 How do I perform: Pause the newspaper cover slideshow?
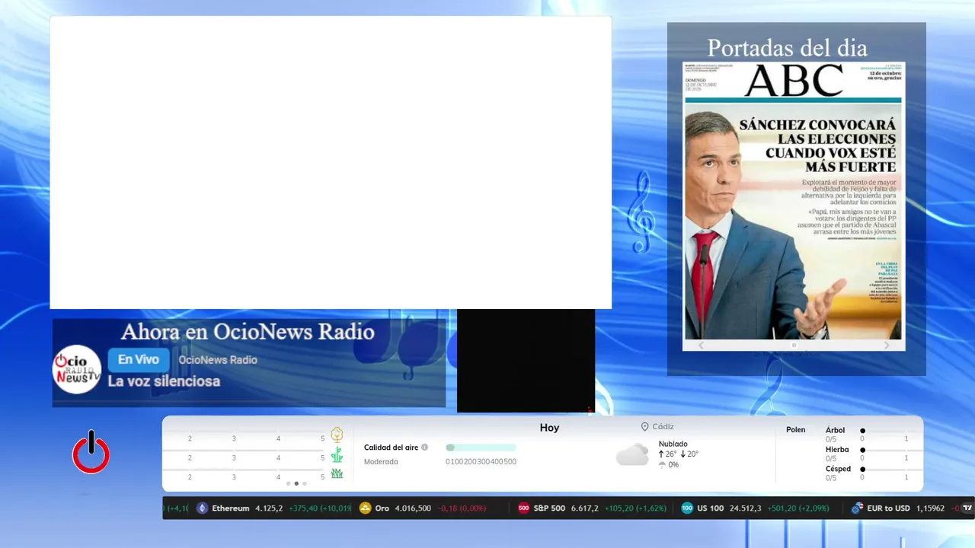pyautogui.click(x=794, y=346)
